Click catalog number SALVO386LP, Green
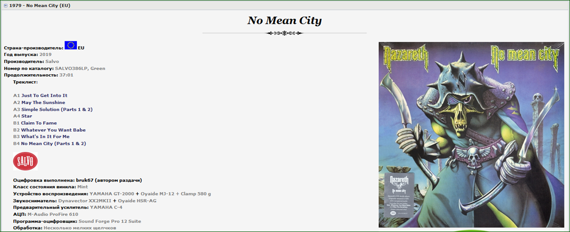 point(80,68)
